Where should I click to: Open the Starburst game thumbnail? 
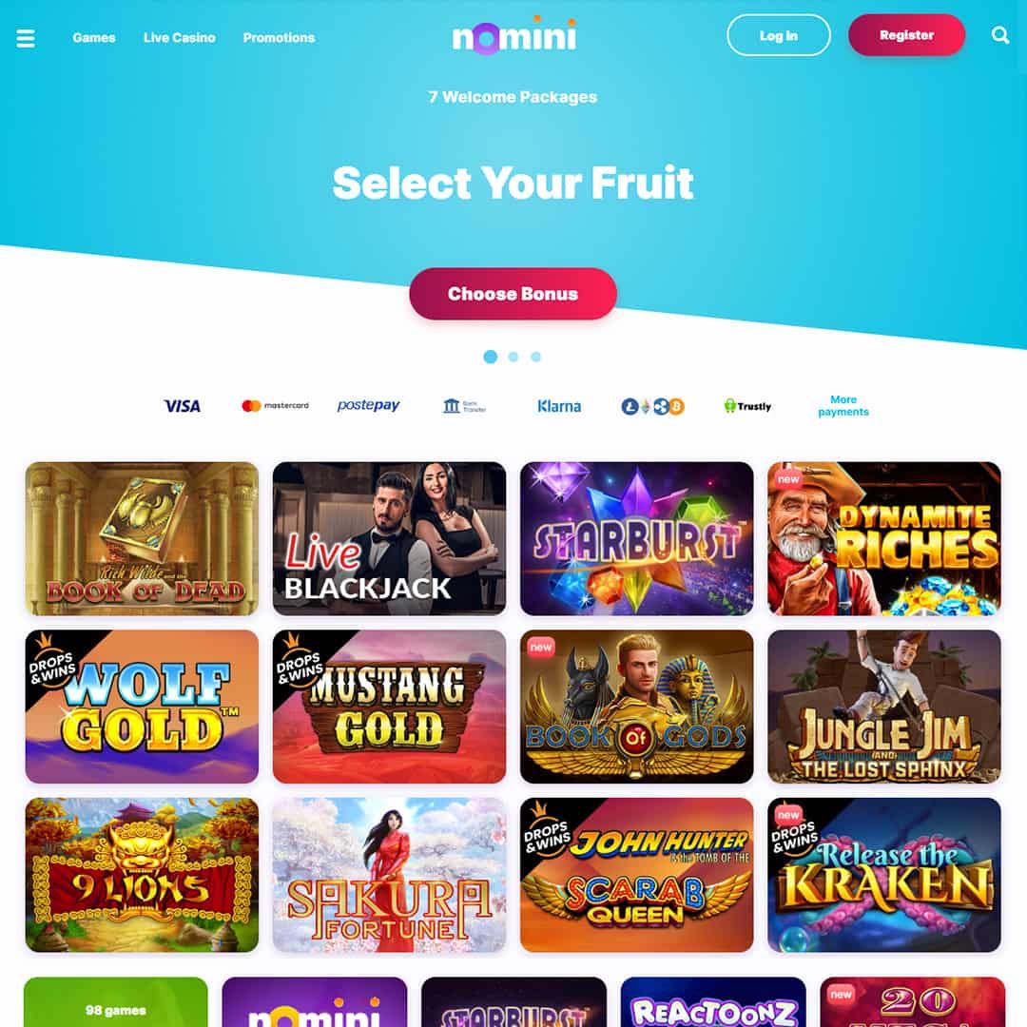click(636, 538)
